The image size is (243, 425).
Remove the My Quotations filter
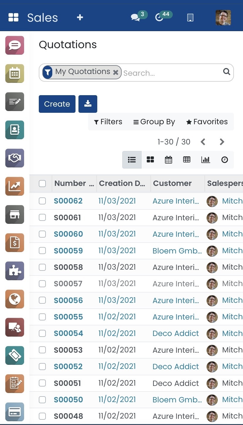coord(116,72)
